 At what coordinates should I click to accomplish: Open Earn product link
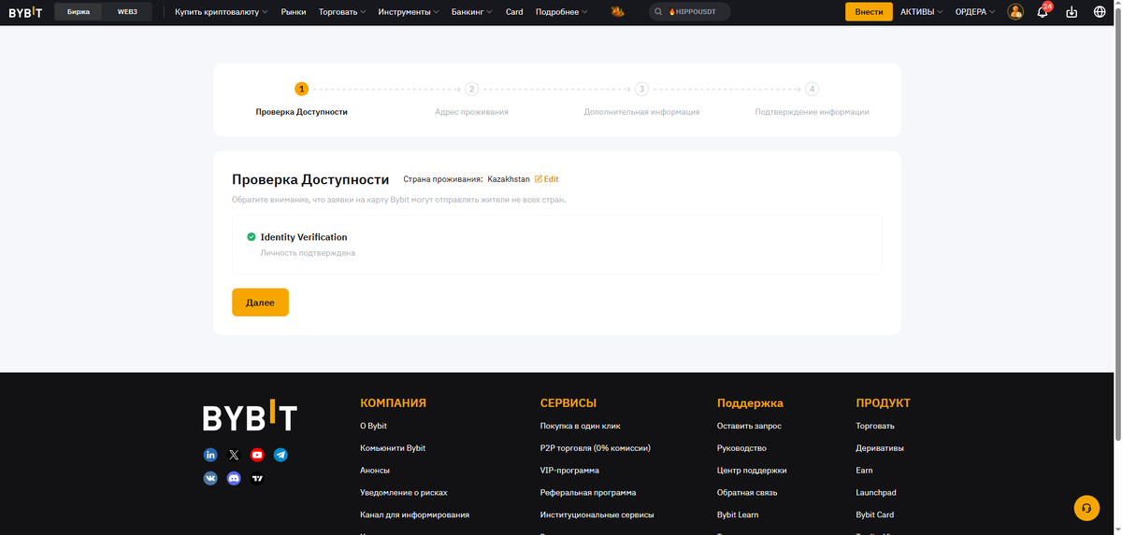(x=864, y=471)
